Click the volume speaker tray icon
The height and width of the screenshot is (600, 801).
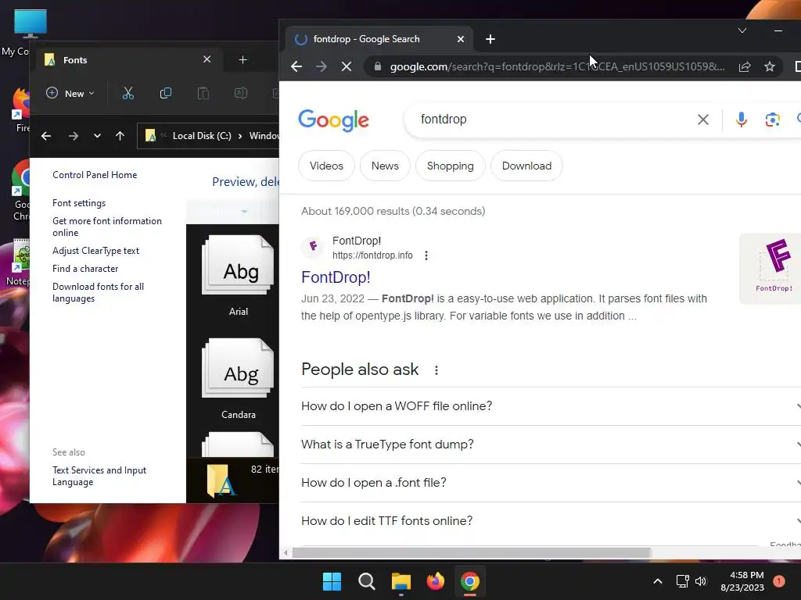point(701,581)
